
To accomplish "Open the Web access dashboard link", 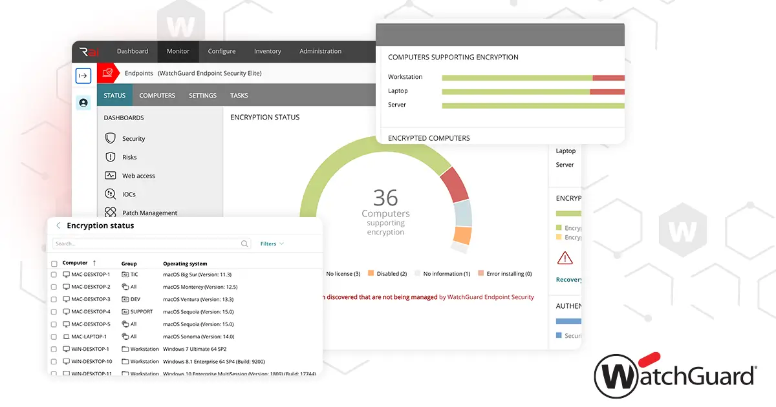I will (x=138, y=176).
